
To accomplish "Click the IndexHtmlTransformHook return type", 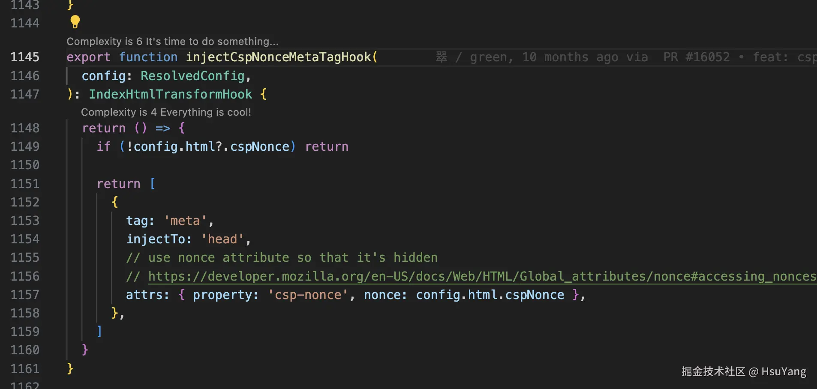I will point(171,94).
